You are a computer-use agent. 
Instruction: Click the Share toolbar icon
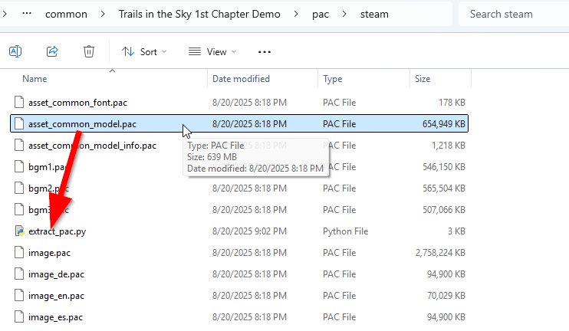click(x=52, y=51)
